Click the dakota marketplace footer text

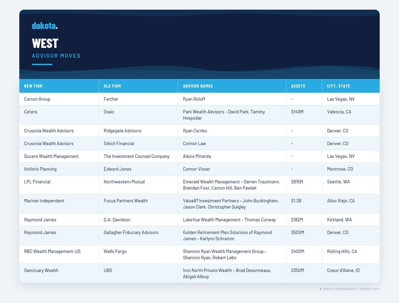[x=340, y=289]
